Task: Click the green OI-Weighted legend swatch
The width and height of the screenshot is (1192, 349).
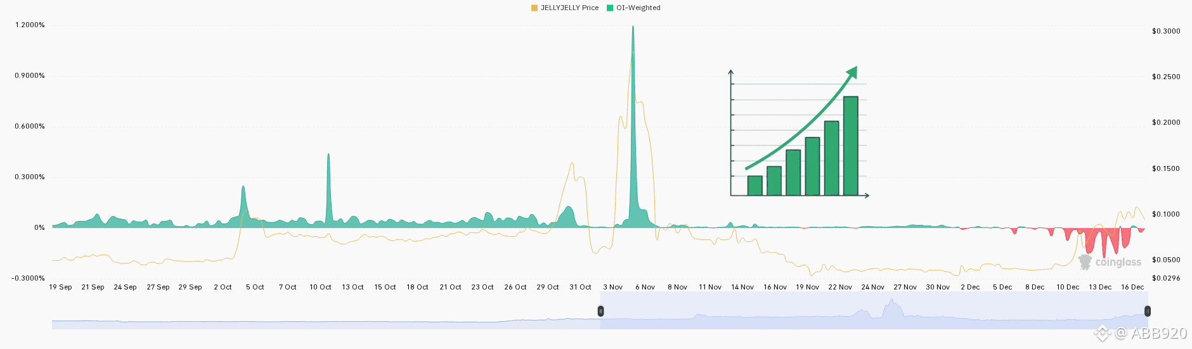Action: (610, 8)
